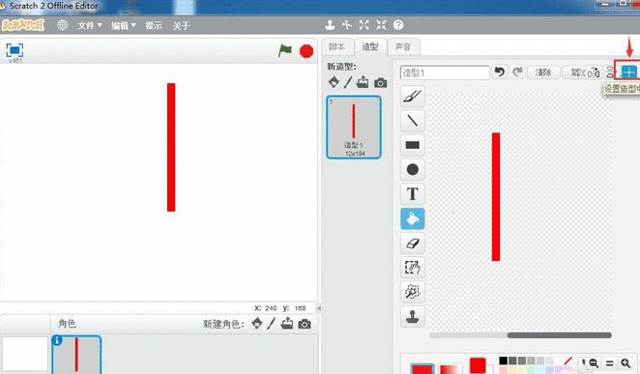Paint a new costume
This screenshot has width=640, height=374.
pos(348,82)
